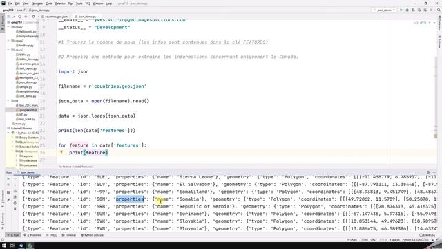
Task: Open Search Everywhere magnifier icon
Action: 439,10
